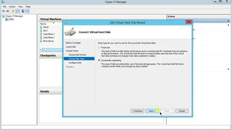Viewport: 232px width, 130px height.
Task: Click the MoonServer virtual machine icon
Action: [41, 41]
